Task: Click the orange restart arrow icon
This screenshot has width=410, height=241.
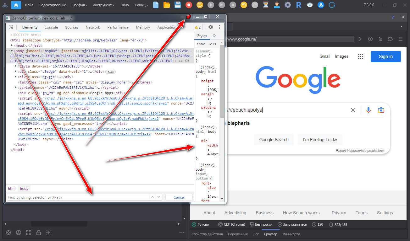Action: (x=200, y=5)
